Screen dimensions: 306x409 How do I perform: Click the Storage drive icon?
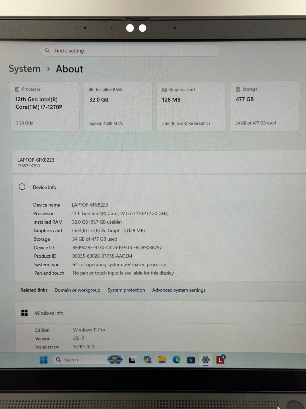pos(238,89)
